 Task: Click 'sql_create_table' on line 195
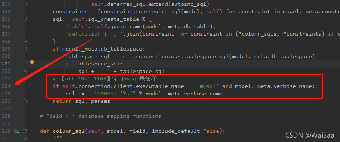[113, 19]
